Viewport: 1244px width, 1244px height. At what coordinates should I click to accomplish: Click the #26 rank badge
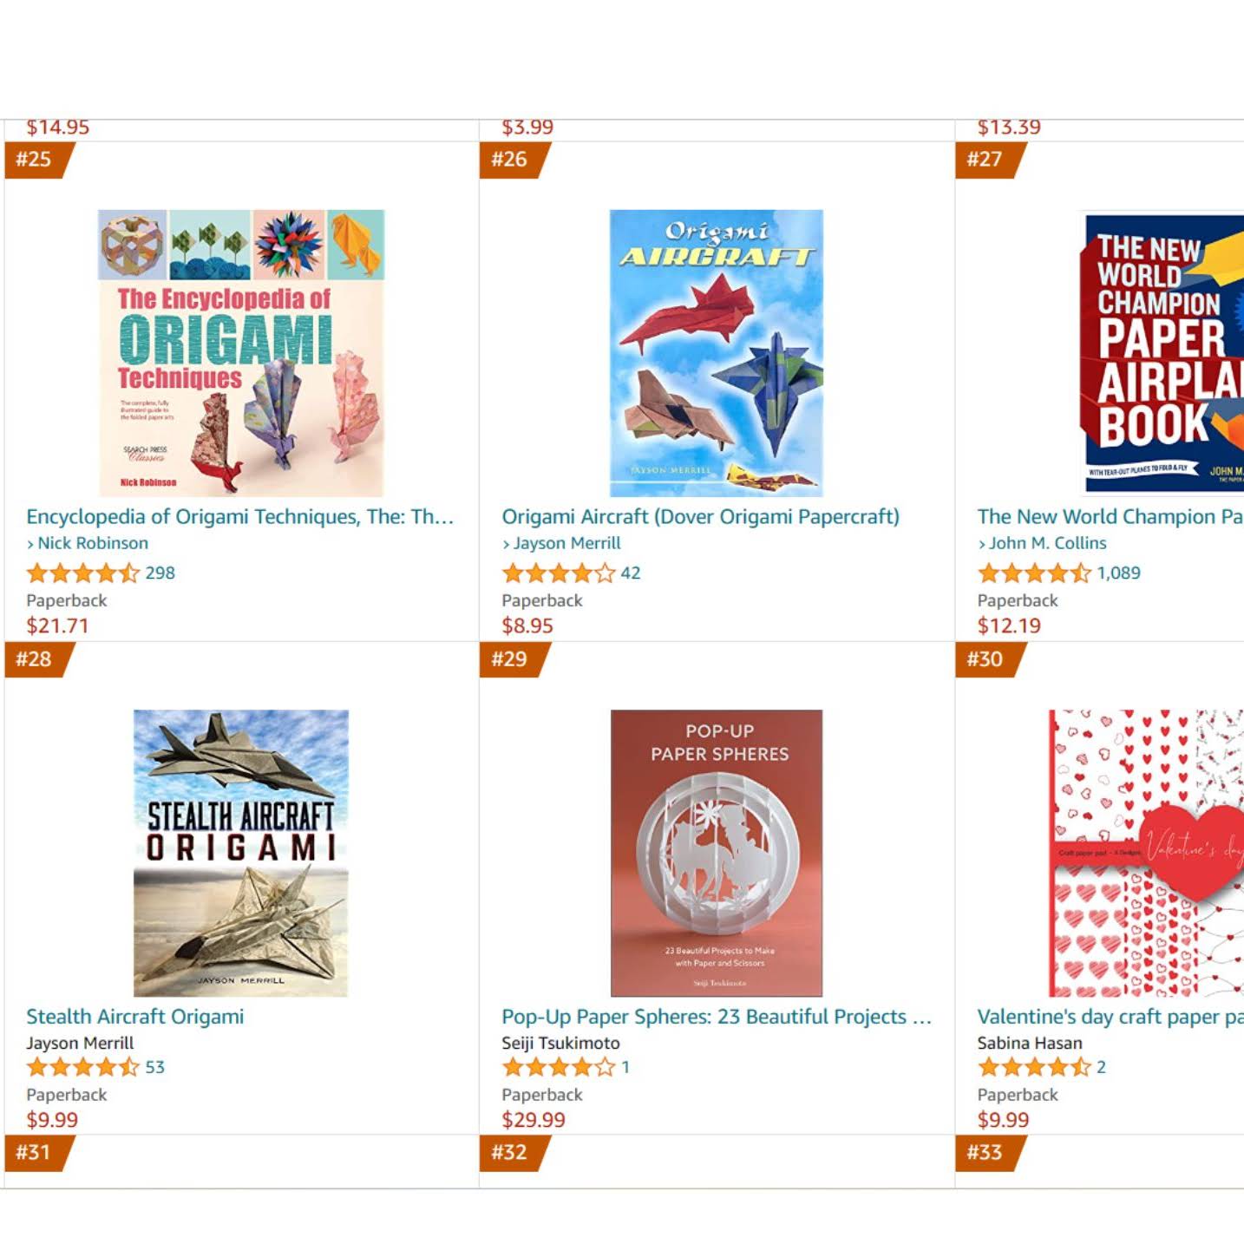pos(510,160)
